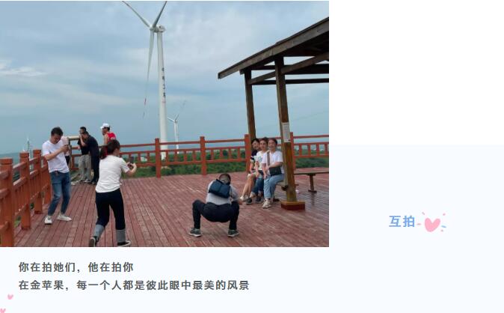Viewport: 504px width, 313px height.
Task: Click the paper notice on pavilion post
Action: click(x=286, y=132)
